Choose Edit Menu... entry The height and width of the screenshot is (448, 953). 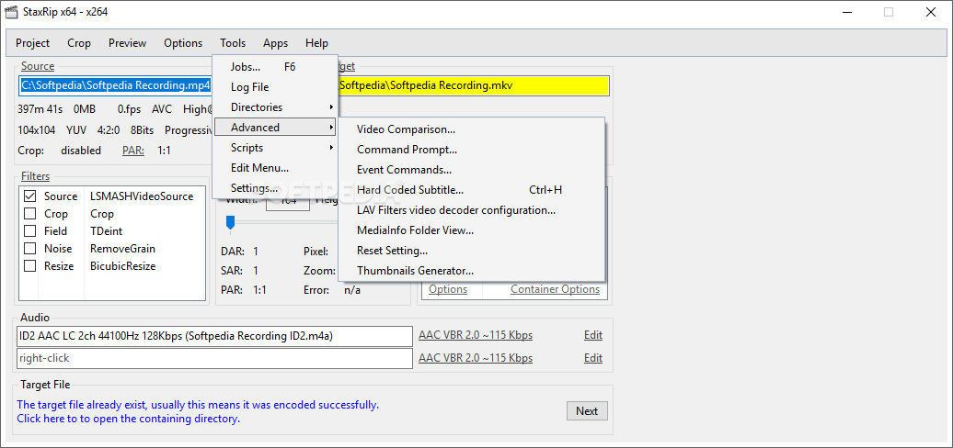(275, 168)
